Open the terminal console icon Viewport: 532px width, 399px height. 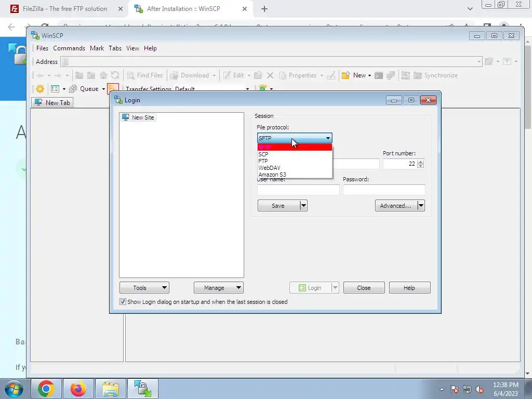pos(378,75)
